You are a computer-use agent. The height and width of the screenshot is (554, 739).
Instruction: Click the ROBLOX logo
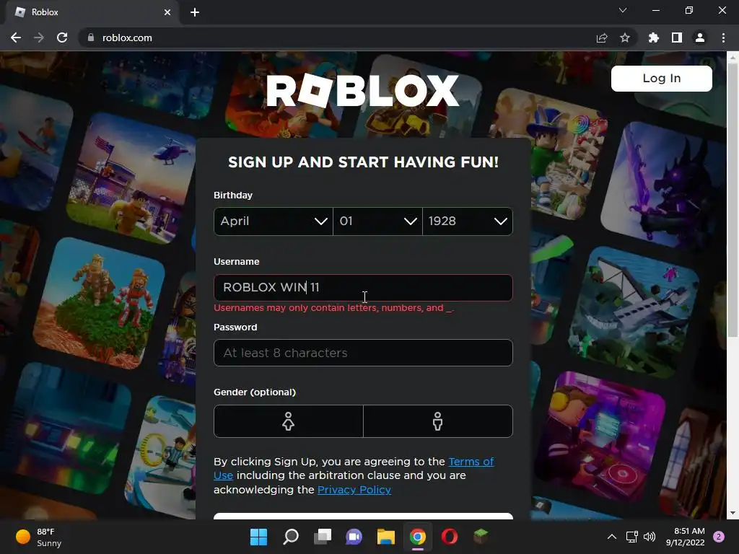pos(362,90)
